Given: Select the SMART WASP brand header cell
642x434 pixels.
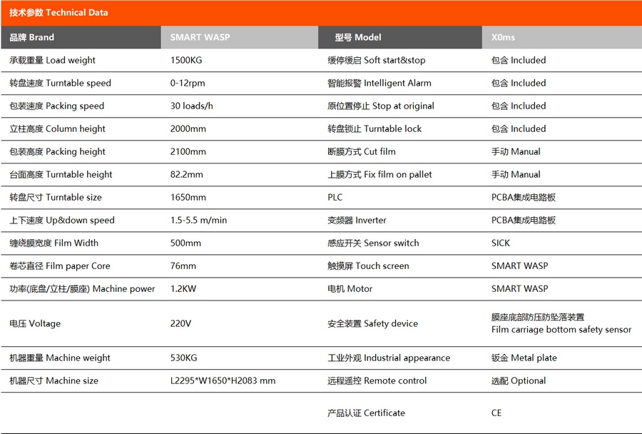Looking at the screenshot, I should click(200, 37).
